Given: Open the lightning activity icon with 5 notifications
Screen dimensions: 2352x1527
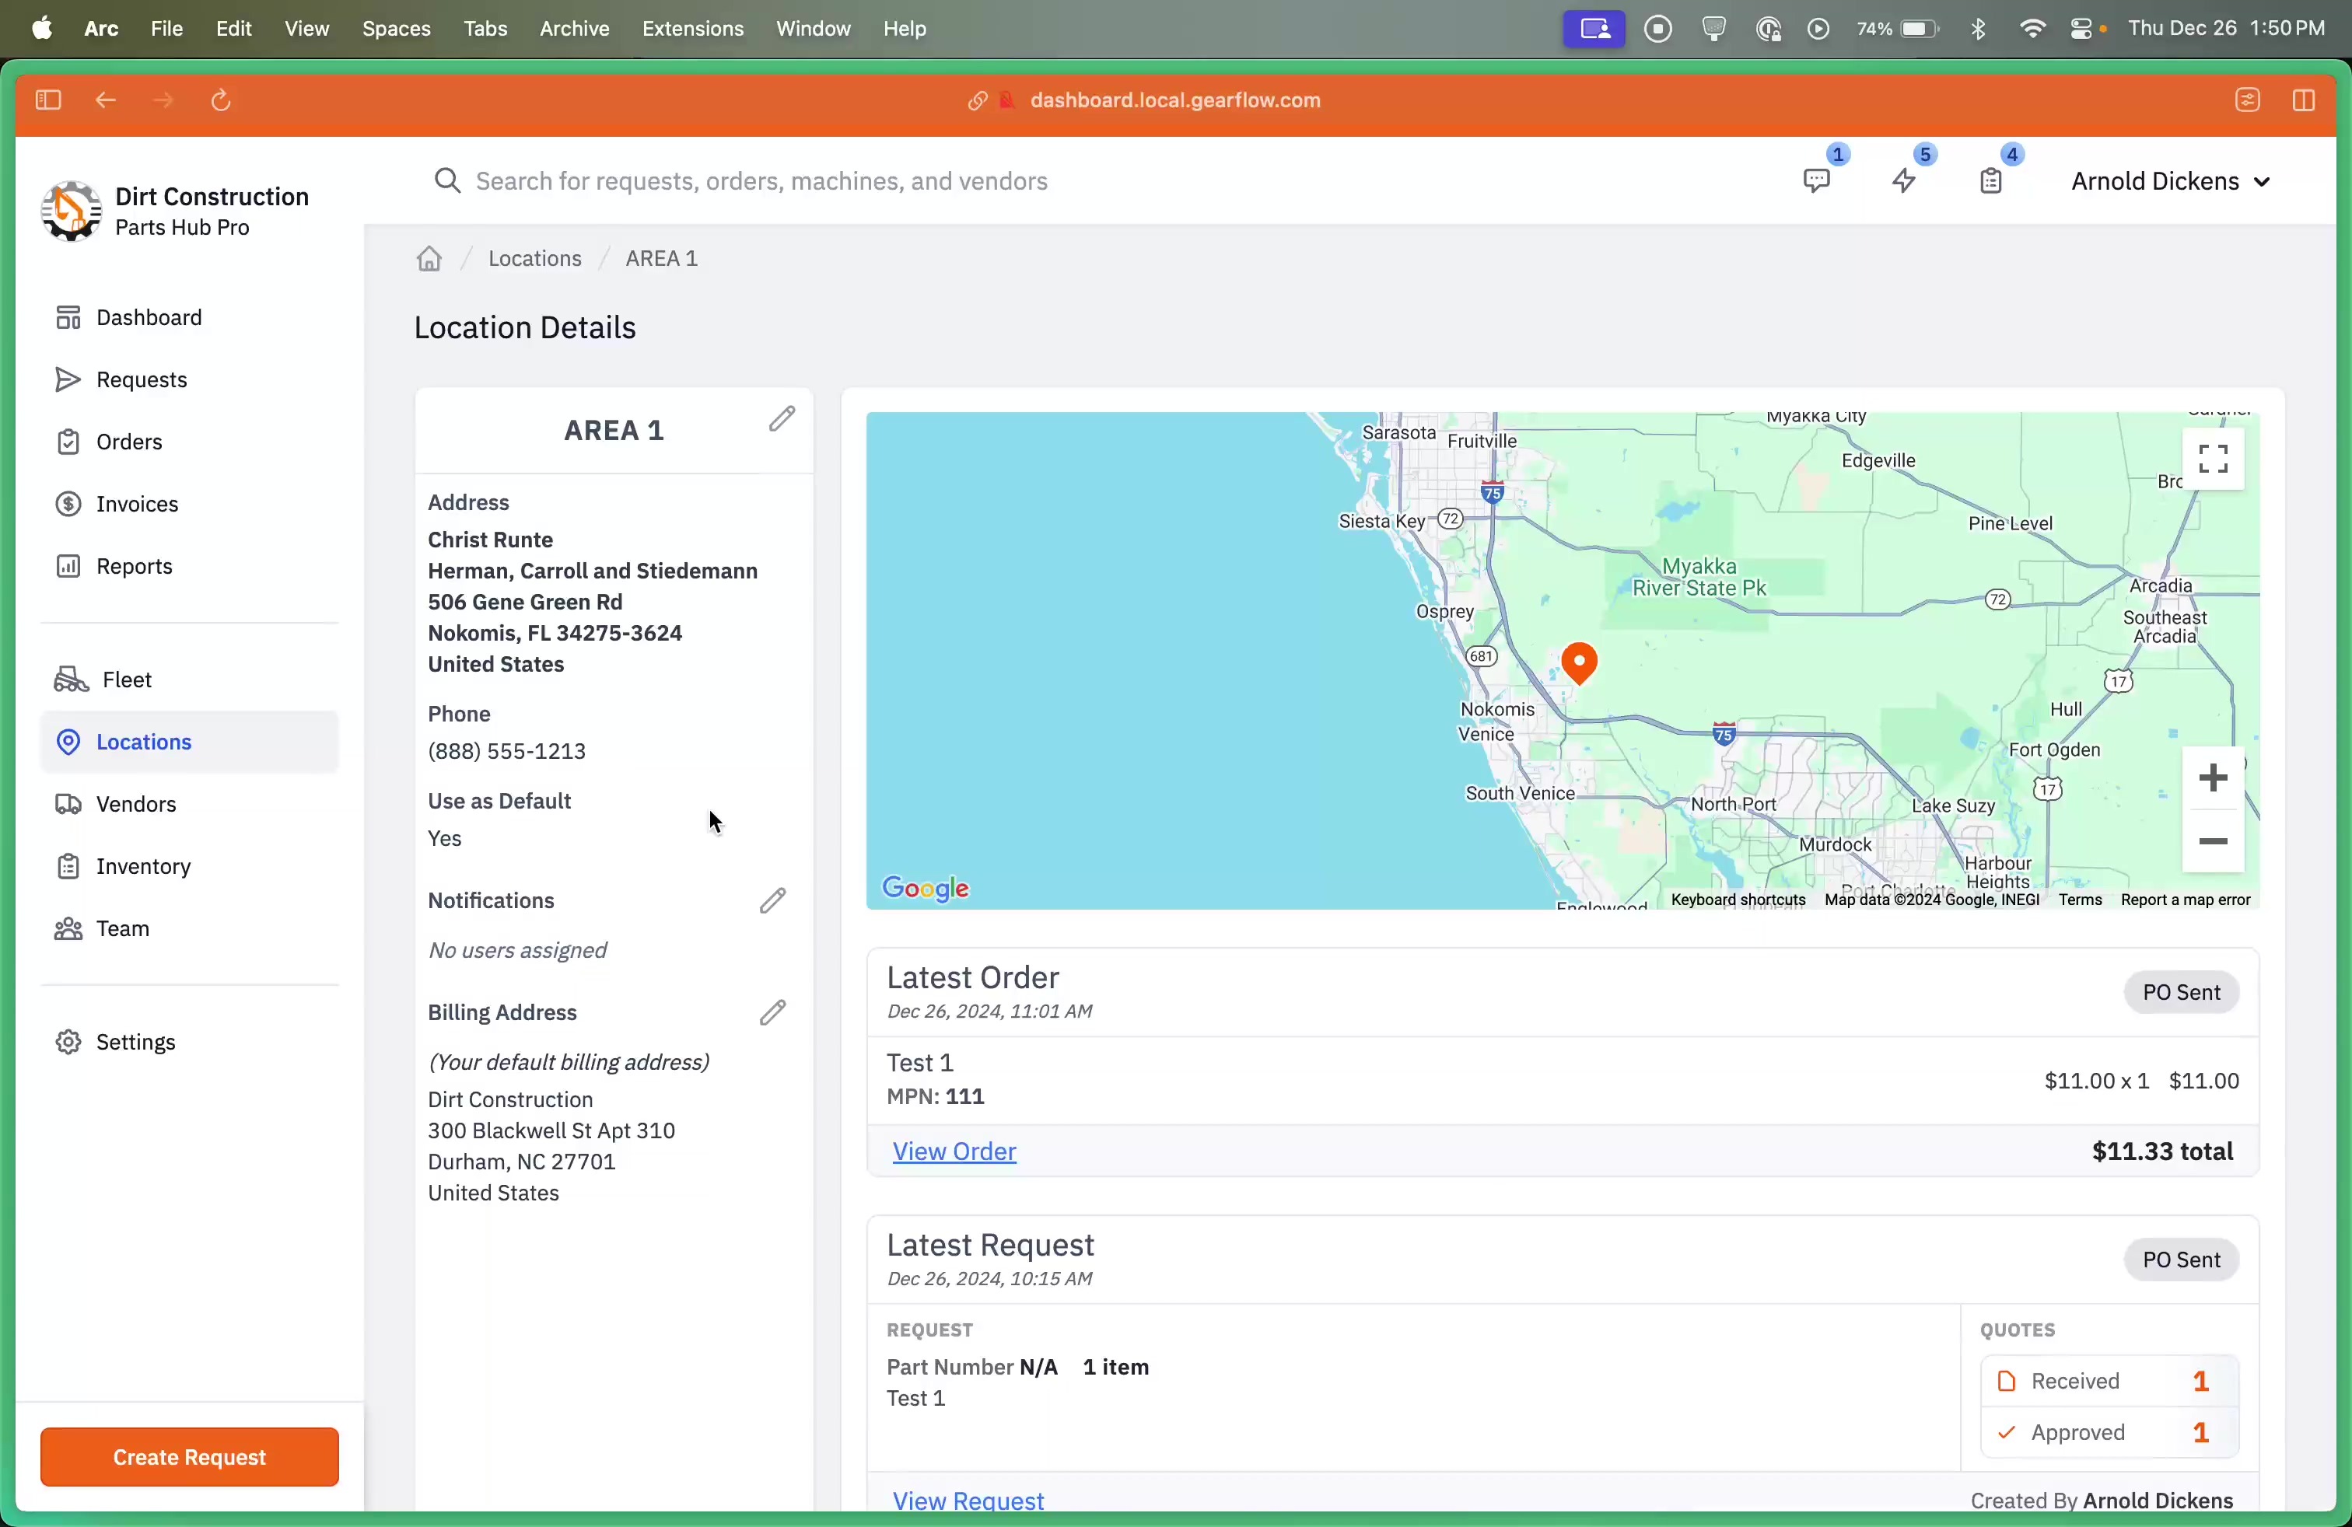Looking at the screenshot, I should click(1903, 182).
